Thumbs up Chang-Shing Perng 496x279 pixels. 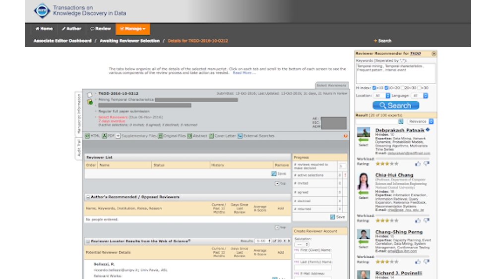[418, 262]
